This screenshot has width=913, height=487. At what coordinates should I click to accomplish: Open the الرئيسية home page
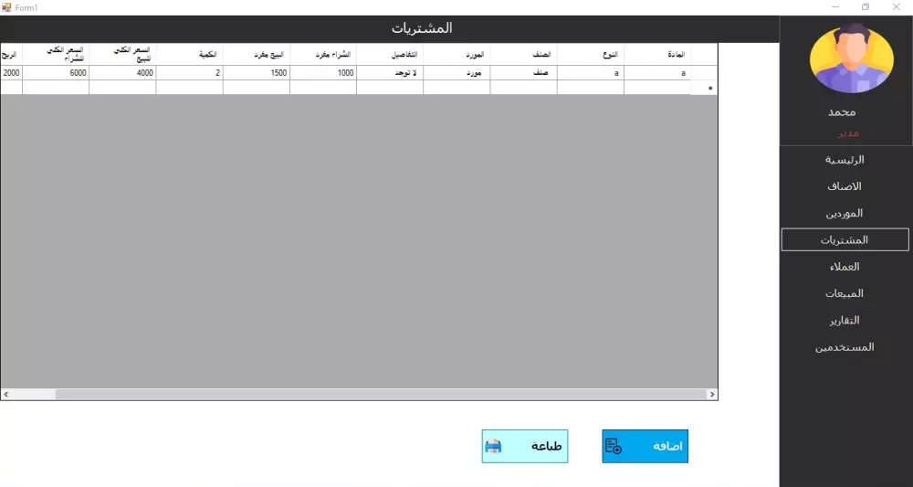[845, 160]
